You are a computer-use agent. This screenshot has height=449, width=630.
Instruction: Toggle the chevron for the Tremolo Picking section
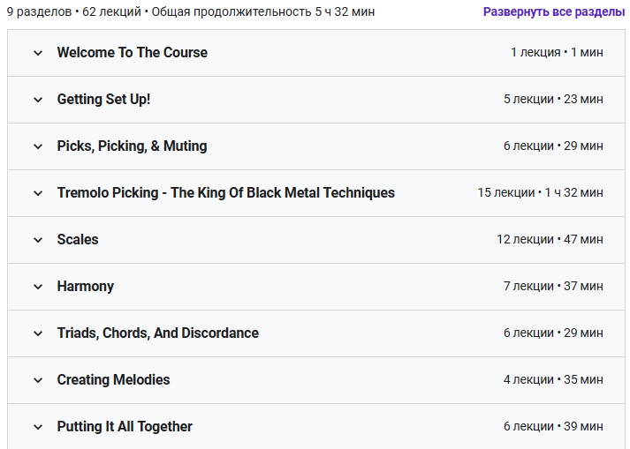(38, 193)
